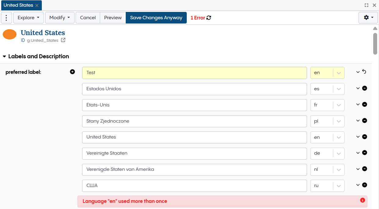
Task: Remove the Vereinigte Staaten label
Action: 364,153
